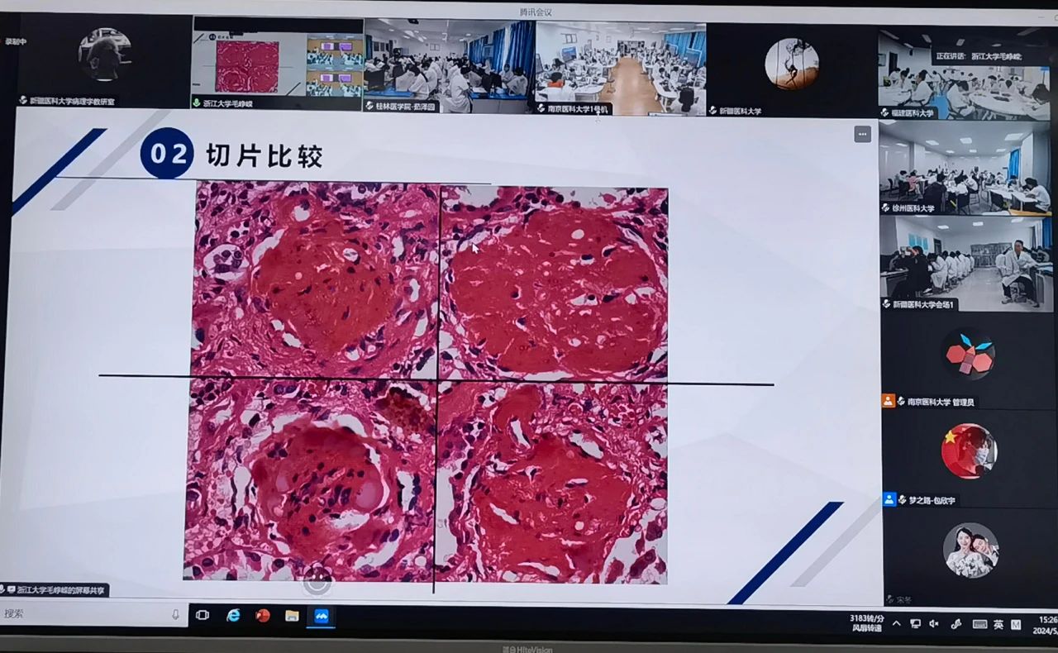
Task: Open the input keyboard icon in tray
Action: (x=979, y=625)
